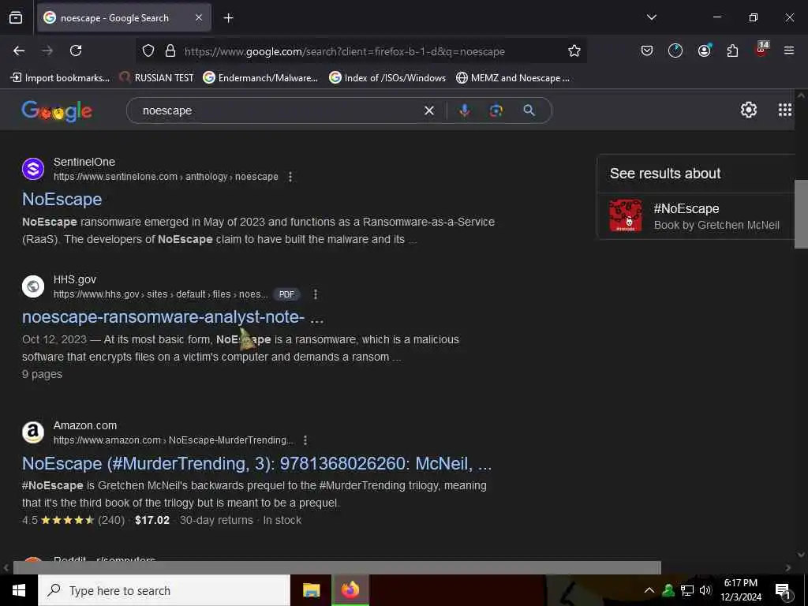Click the vertical page scrollbar thumb
The height and width of the screenshot is (606, 808).
click(801, 214)
